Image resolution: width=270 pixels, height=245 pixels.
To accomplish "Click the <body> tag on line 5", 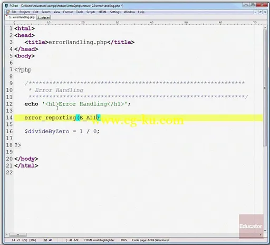I will (24, 56).
